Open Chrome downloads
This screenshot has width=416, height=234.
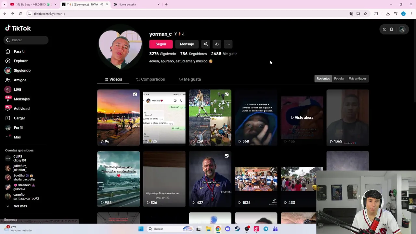pos(388,14)
